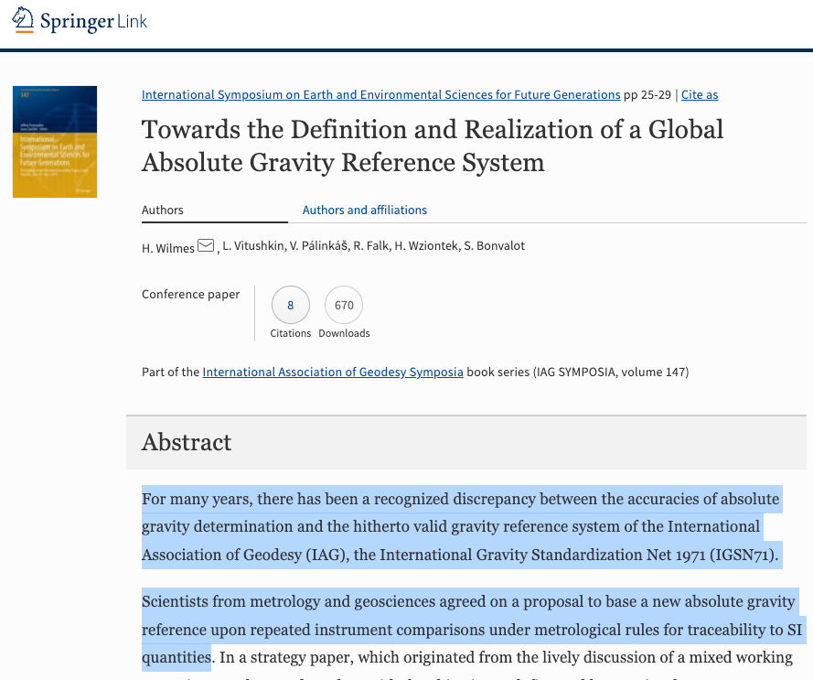Click the Springer horse logo icon
Image resolution: width=813 pixels, height=680 pixels.
point(23,19)
